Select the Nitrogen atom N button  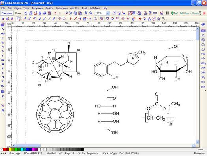(2, 47)
